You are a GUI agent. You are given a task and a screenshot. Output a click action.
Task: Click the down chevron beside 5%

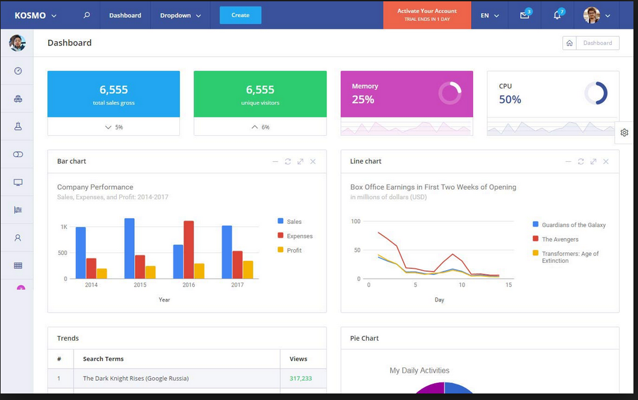(108, 127)
